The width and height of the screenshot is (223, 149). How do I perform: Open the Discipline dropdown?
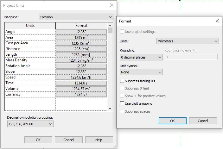point(76,17)
